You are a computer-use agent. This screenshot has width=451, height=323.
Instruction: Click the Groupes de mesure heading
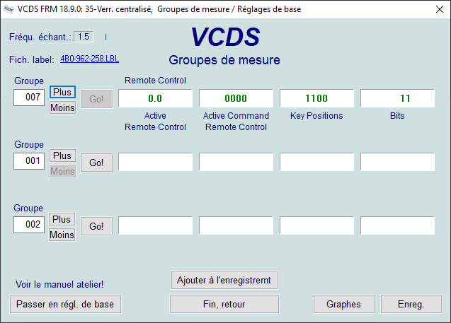224,60
